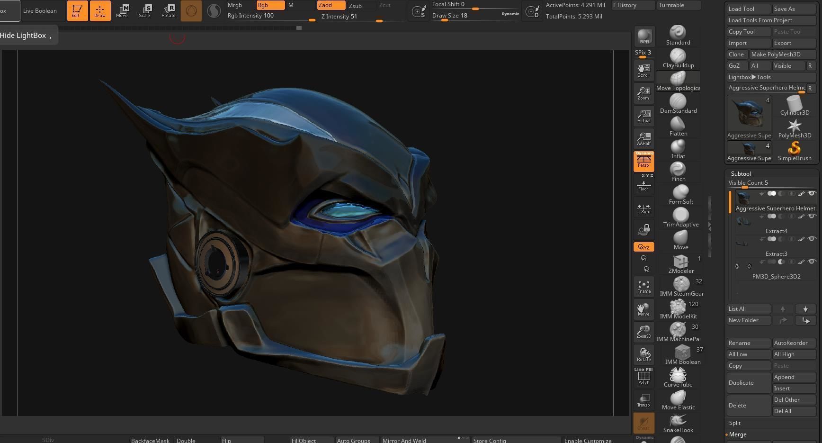
Task: Toggle Persp perspective view
Action: (x=643, y=162)
